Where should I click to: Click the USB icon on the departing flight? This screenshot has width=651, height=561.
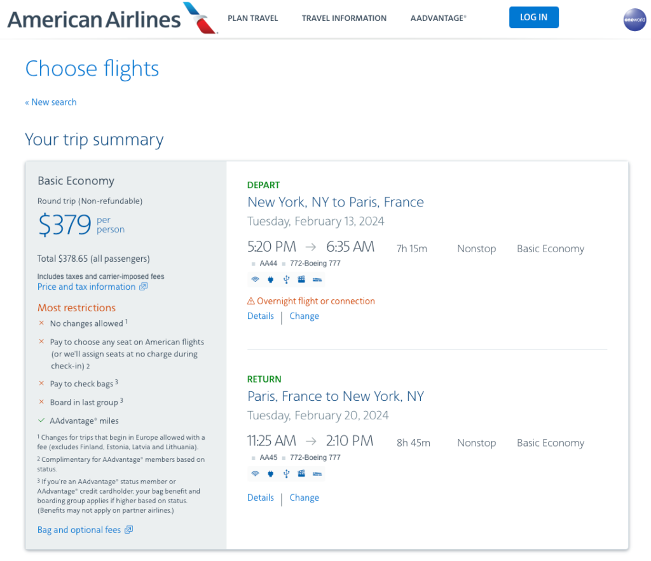[x=286, y=279]
